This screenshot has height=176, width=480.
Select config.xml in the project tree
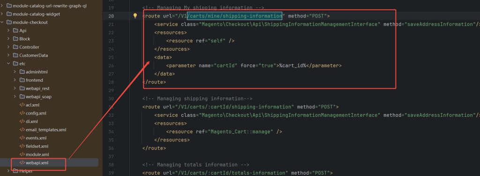(x=36, y=113)
